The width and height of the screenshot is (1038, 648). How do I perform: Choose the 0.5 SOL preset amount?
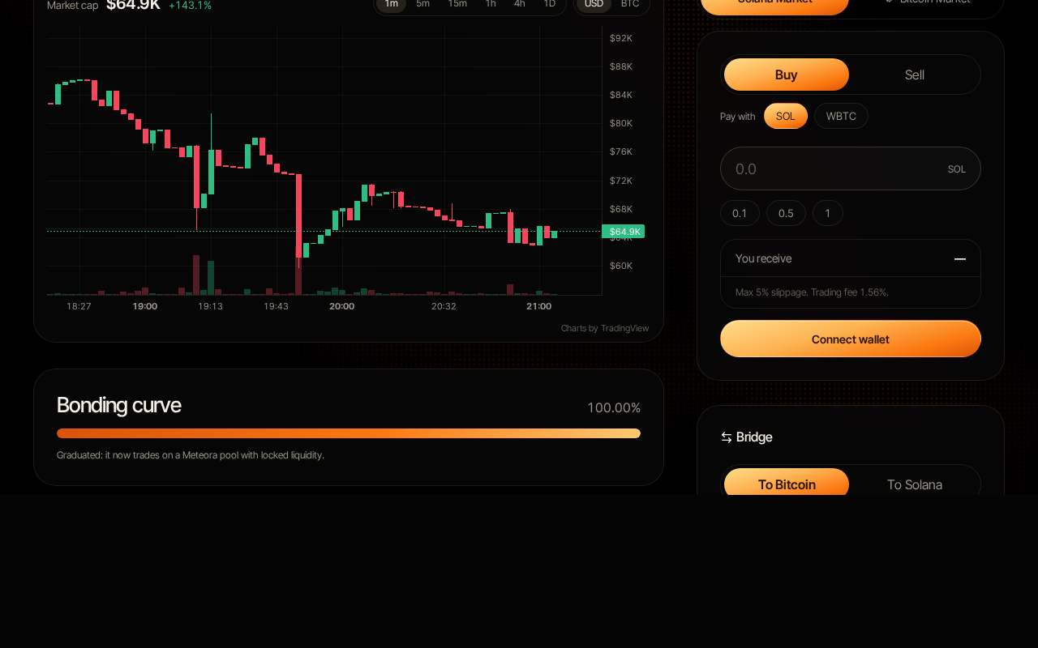(x=786, y=213)
